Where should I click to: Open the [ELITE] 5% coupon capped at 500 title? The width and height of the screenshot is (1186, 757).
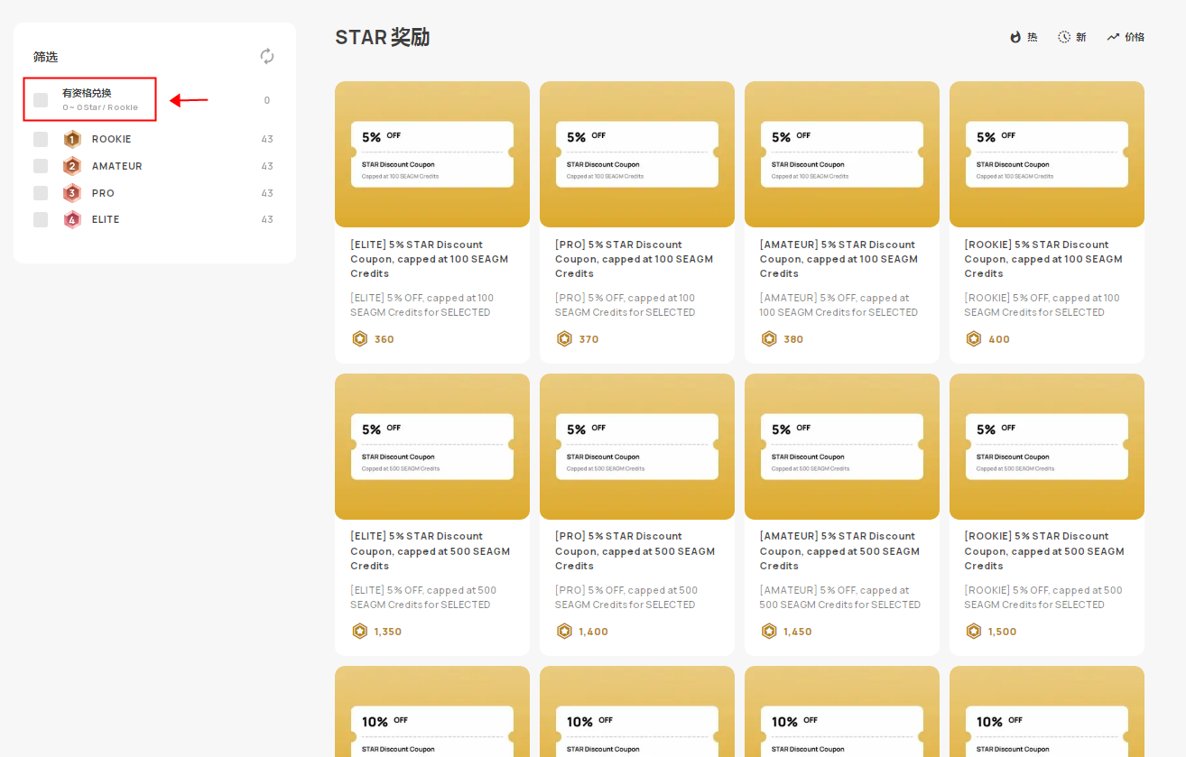point(430,551)
